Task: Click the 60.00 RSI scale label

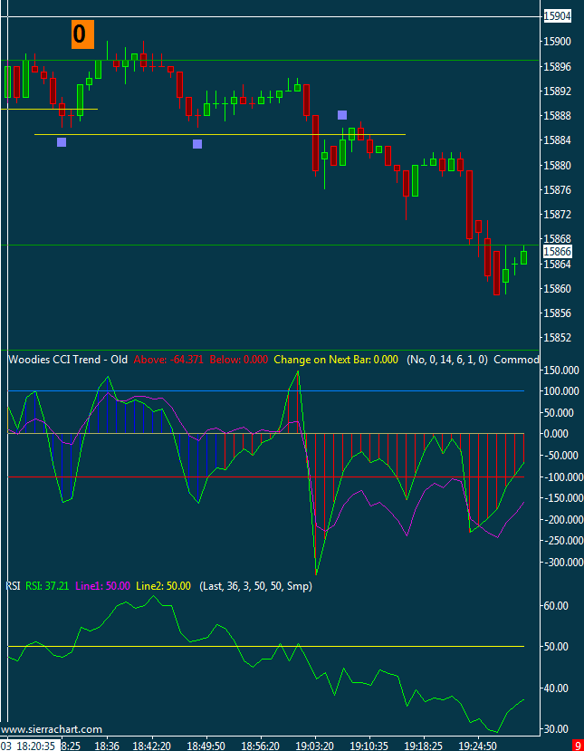Action: pos(558,605)
